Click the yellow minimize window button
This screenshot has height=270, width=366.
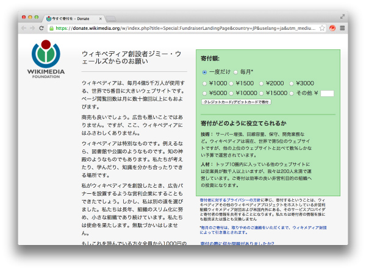coord(30,17)
